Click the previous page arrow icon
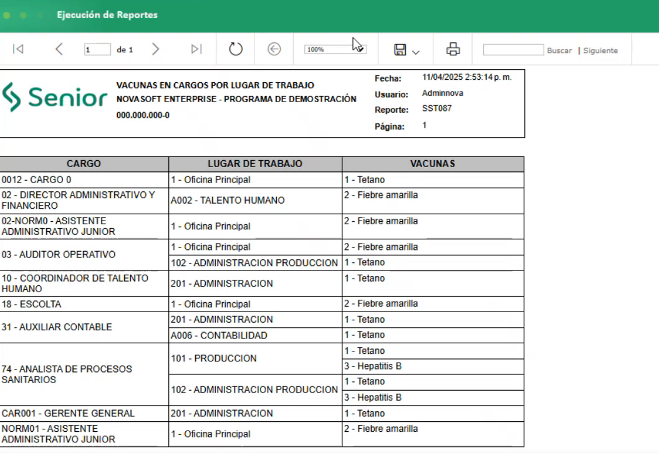The image size is (659, 453). pos(59,49)
